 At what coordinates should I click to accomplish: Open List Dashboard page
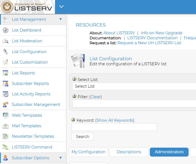(x=27, y=30)
